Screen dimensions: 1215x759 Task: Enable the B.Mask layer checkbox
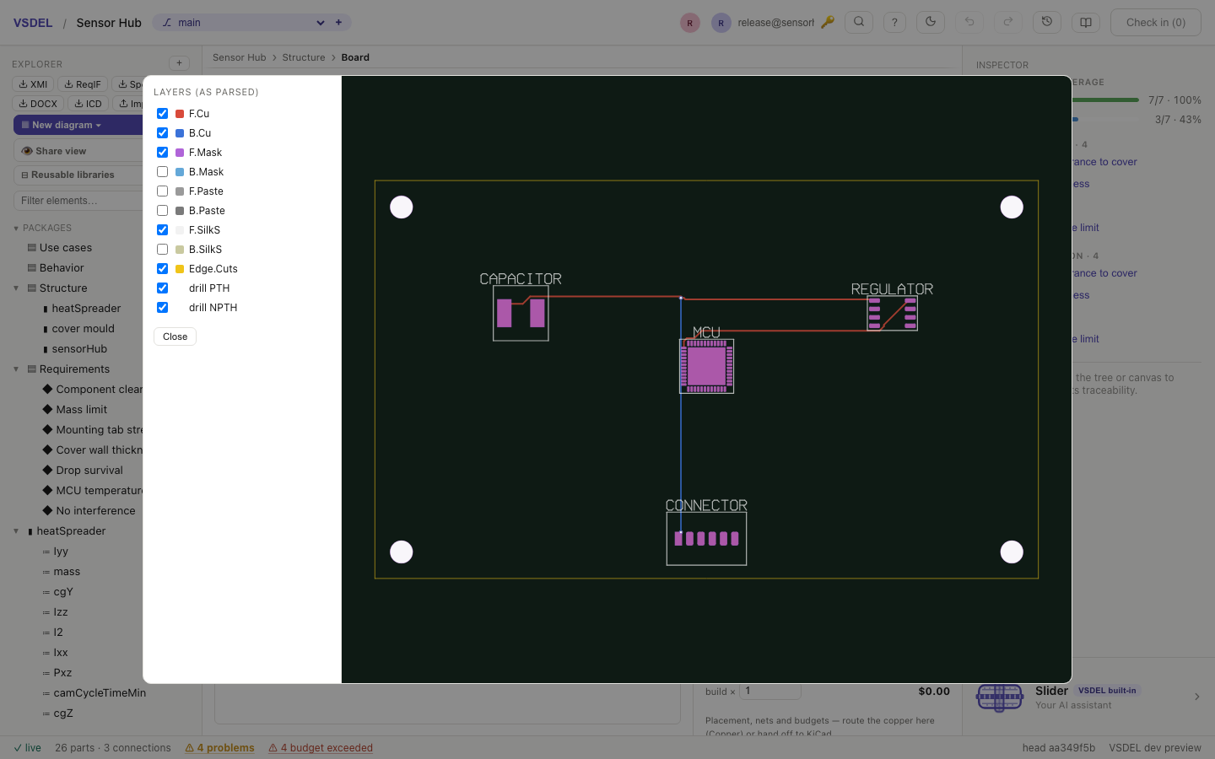pyautogui.click(x=162, y=172)
